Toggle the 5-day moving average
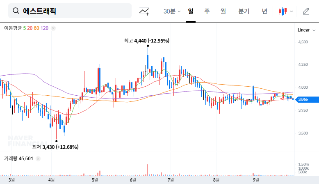The height and width of the screenshot is (184, 319). (25, 28)
